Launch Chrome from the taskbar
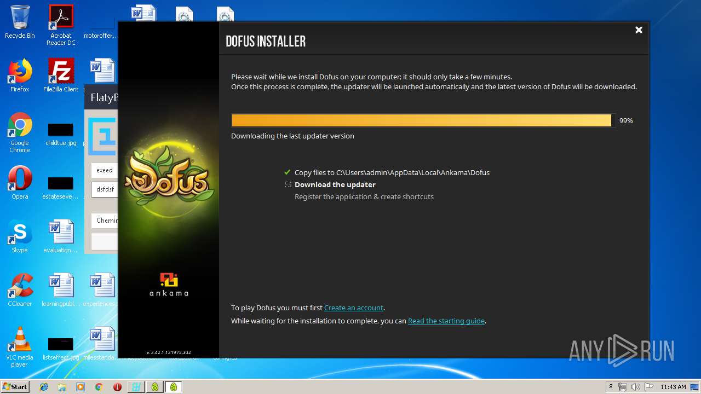 pos(99,387)
